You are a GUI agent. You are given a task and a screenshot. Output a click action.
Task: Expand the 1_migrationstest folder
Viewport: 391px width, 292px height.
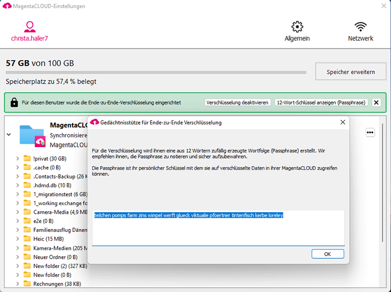coord(18,194)
